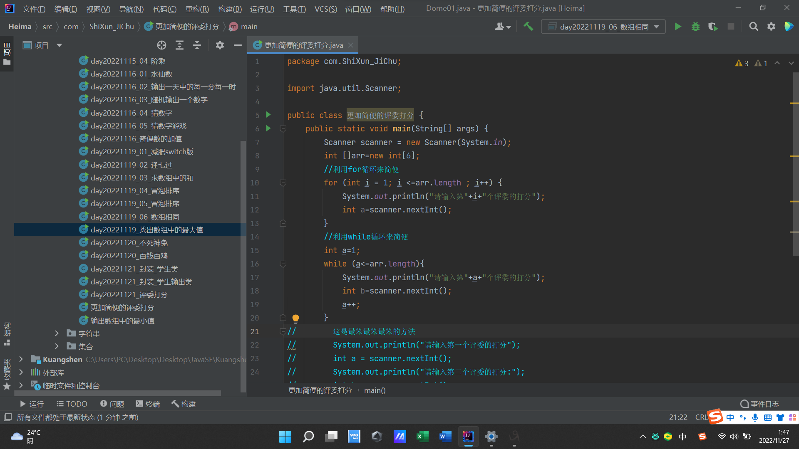Screen dimensions: 799x449
Task: Open run configuration dropdown day20221119_06
Action: pos(603,27)
